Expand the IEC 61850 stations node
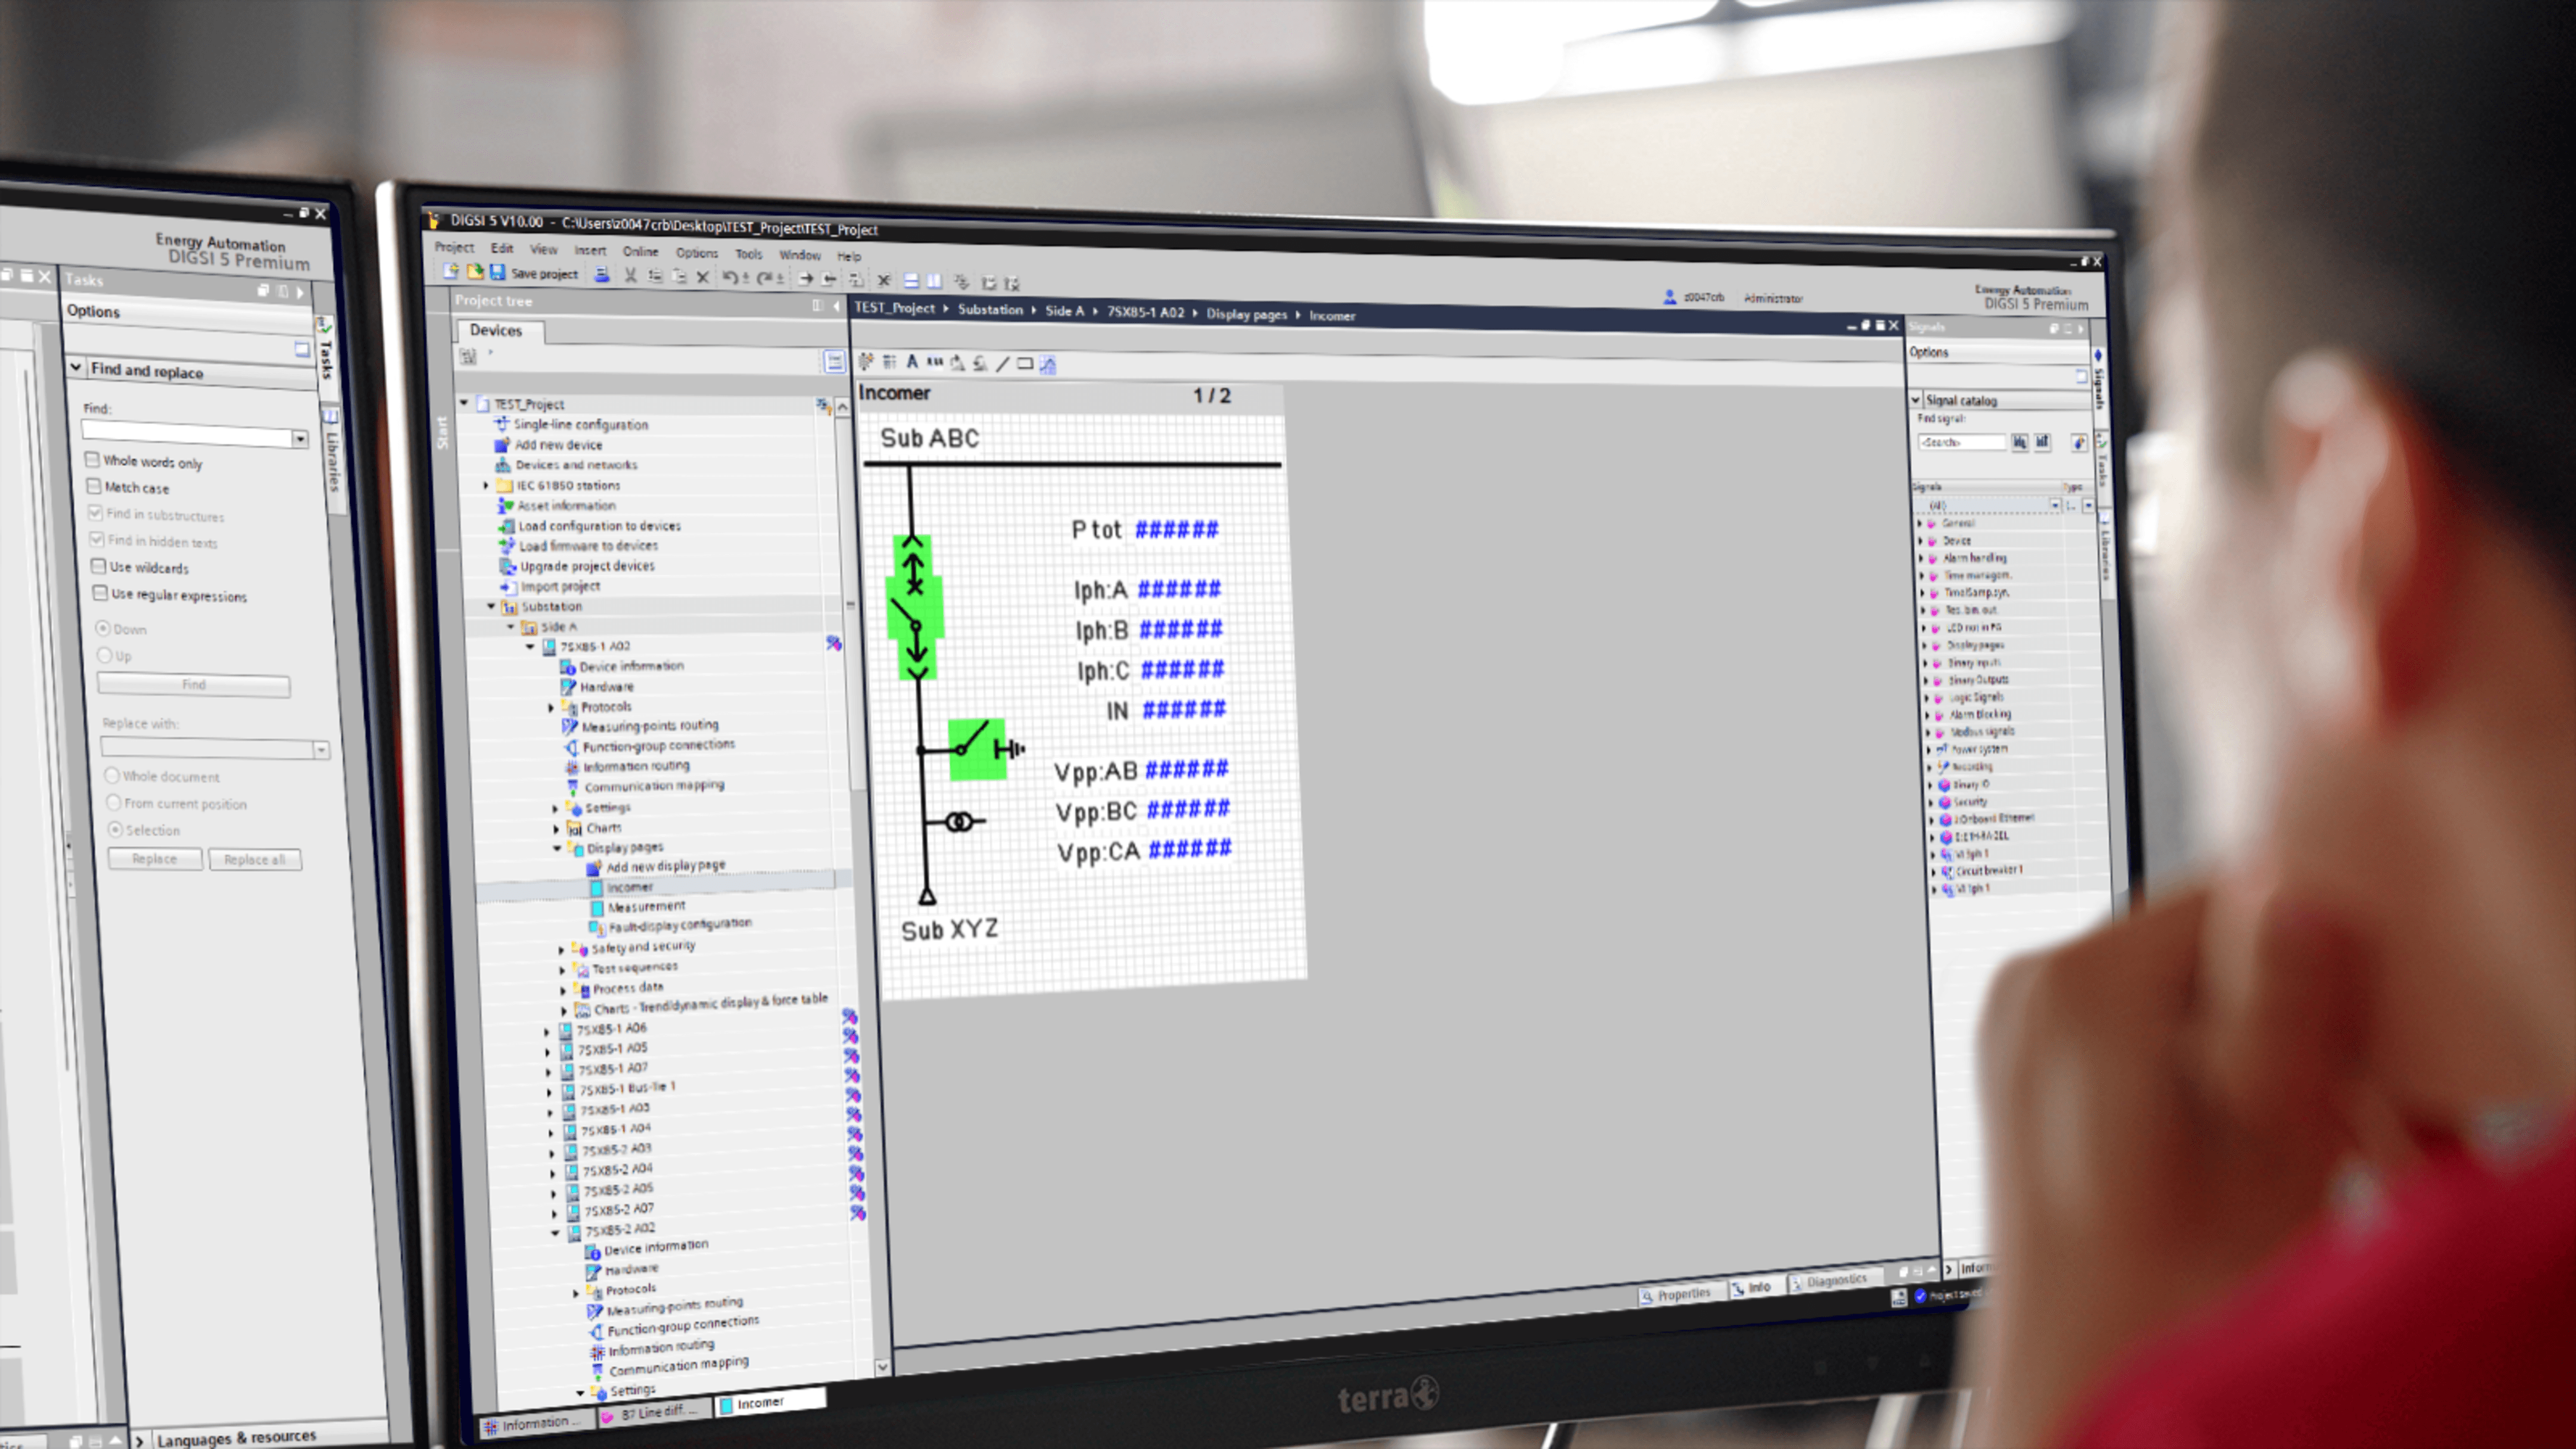2576x1449 pixels. pos(487,485)
